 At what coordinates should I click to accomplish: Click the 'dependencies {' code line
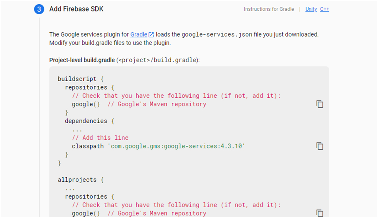coord(90,121)
